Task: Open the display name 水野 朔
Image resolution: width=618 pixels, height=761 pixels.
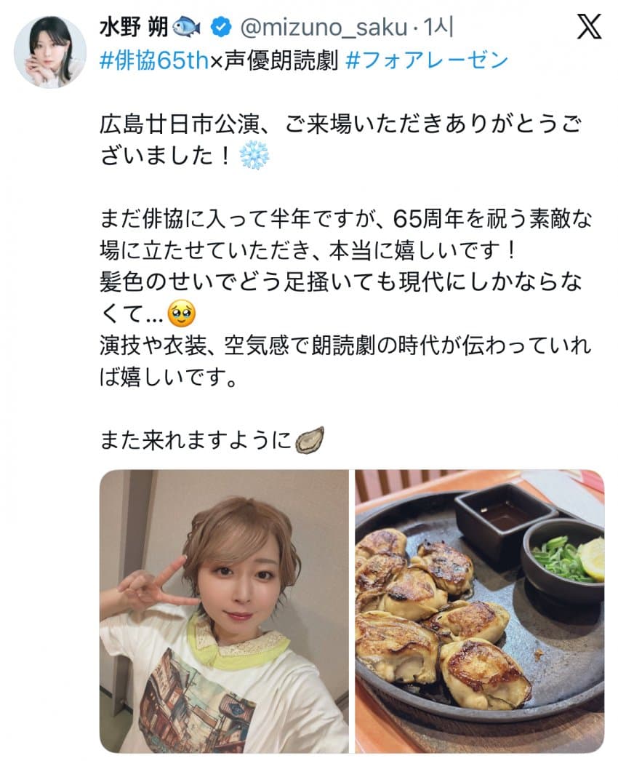Action: tap(134, 28)
